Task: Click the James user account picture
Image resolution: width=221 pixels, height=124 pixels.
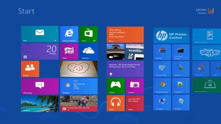Action: pos(211,11)
